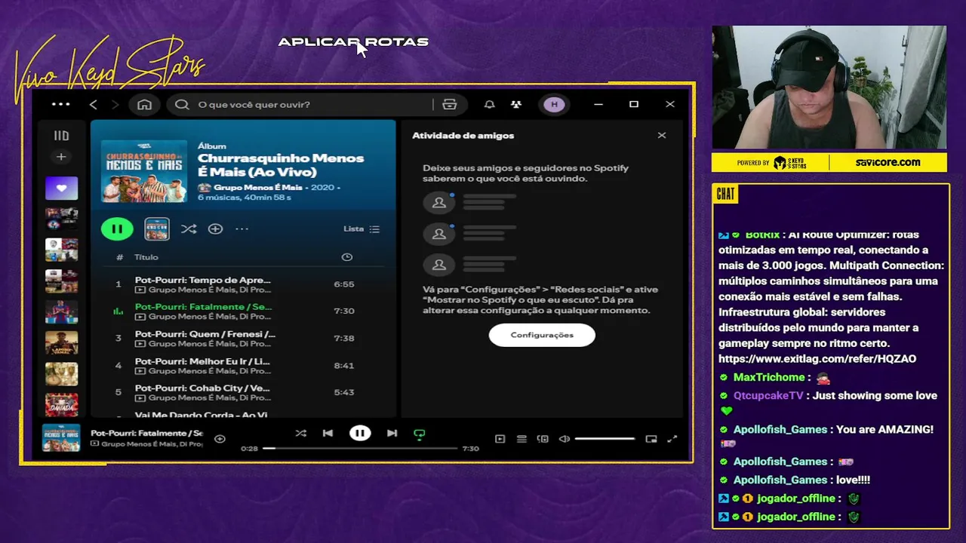
Task: Play track Pot-Pourri: Melhor Eu Ir
Action: 243,365
